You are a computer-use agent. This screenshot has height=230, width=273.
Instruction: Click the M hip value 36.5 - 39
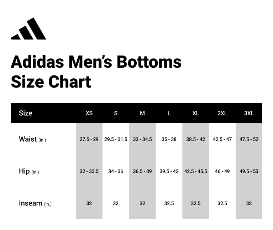pos(142,171)
